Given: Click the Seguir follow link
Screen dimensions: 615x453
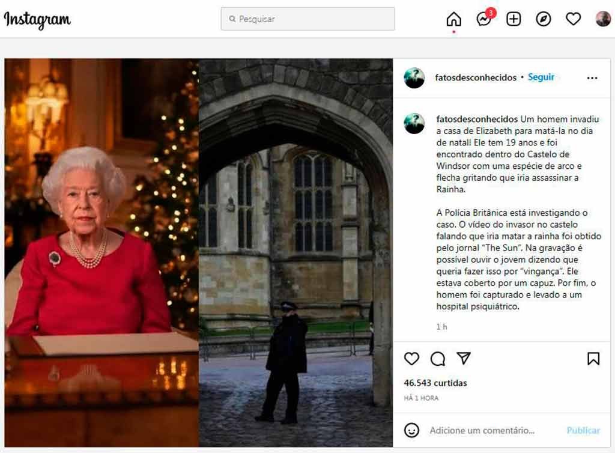Looking at the screenshot, I should point(541,78).
